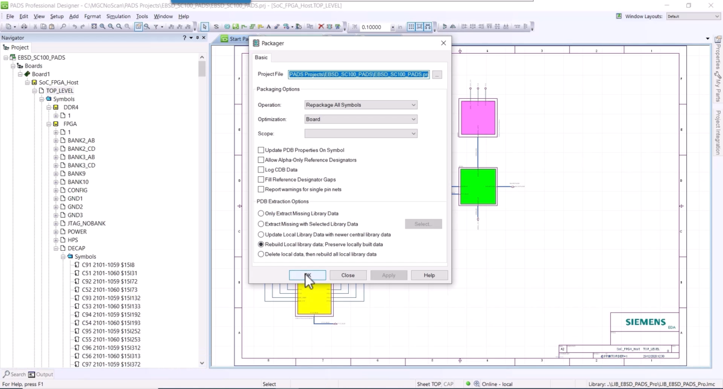This screenshot has height=389, width=723.
Task: Click the funnel Filter icon
Action: pyautogui.click(x=155, y=27)
